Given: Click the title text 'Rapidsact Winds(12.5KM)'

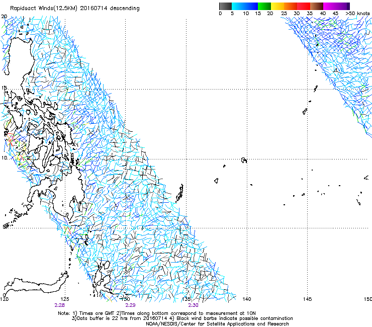Looking at the screenshot, I should pos(44,9).
